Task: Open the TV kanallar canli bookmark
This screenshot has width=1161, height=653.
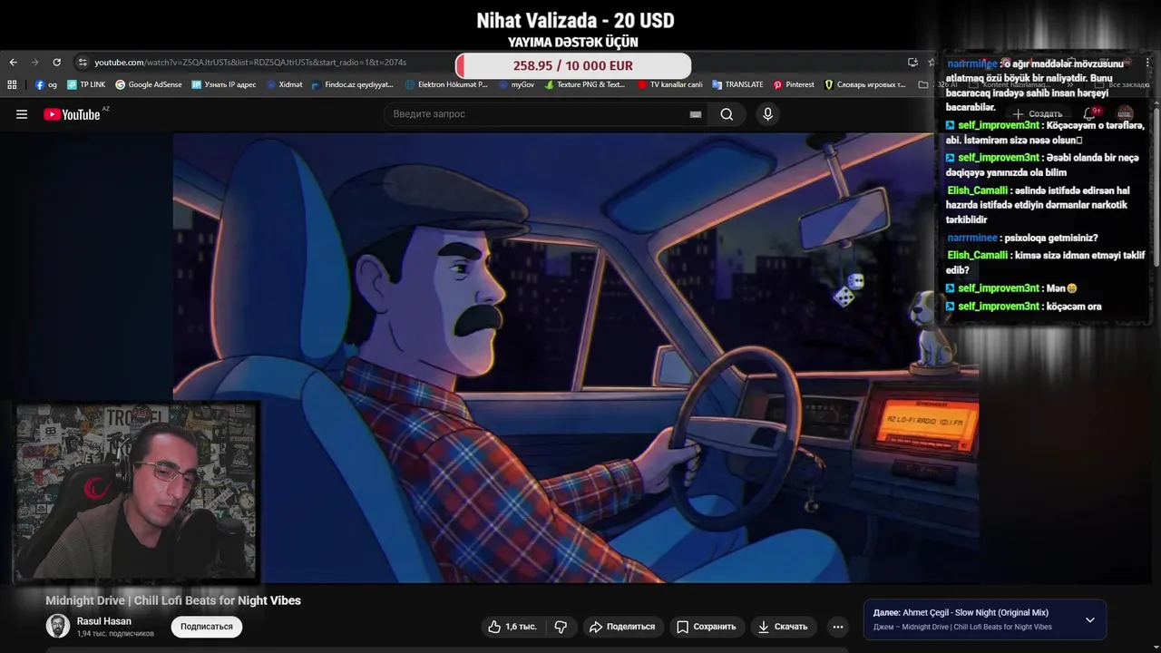Action: click(669, 84)
